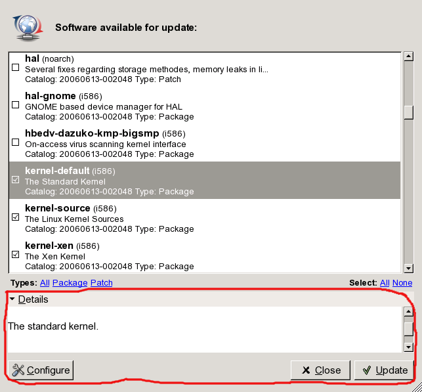Filter types by Patch link
Image resolution: width=422 pixels, height=392 pixels.
click(x=101, y=283)
